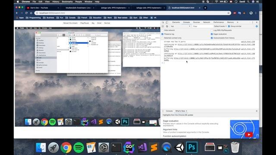Click the browser back arrow
The width and height of the screenshot is (276, 155).
point(17,13)
